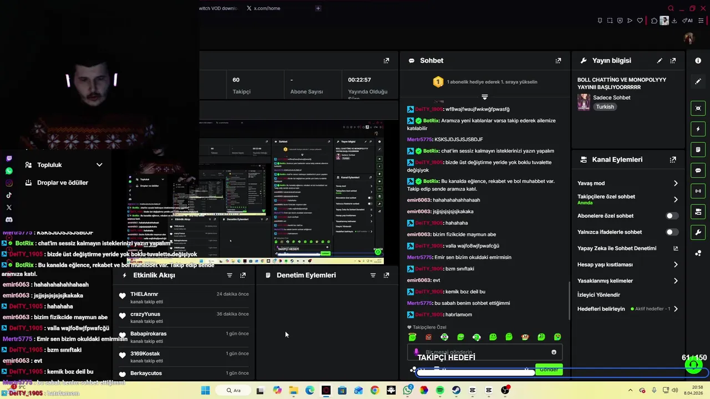Click the Sadece Sohbet category thumbnail
Image resolution: width=710 pixels, height=399 pixels.
584,102
